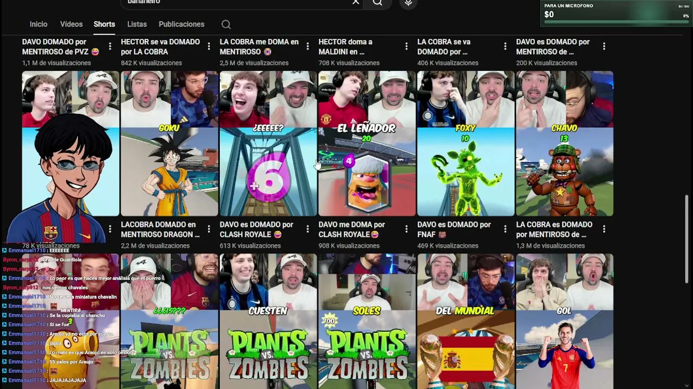
Task: Click '708 K visualizaciones' view count
Action: 349,63
